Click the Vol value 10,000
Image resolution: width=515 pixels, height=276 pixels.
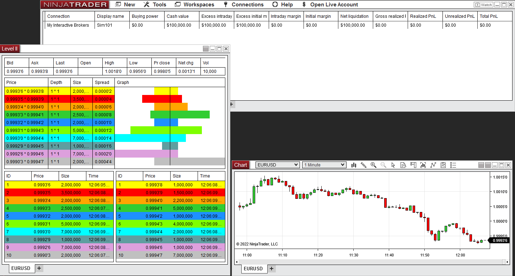[213, 71]
